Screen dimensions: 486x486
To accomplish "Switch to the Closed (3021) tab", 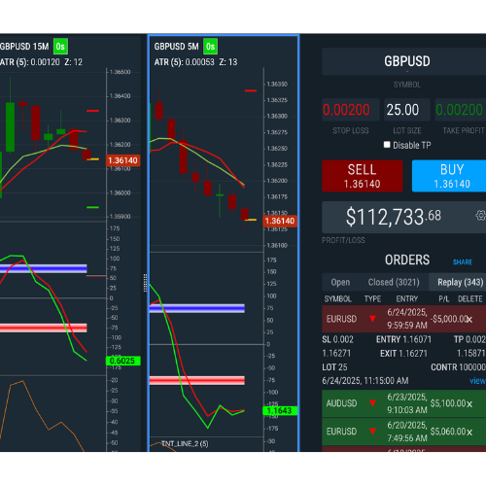I will (394, 282).
